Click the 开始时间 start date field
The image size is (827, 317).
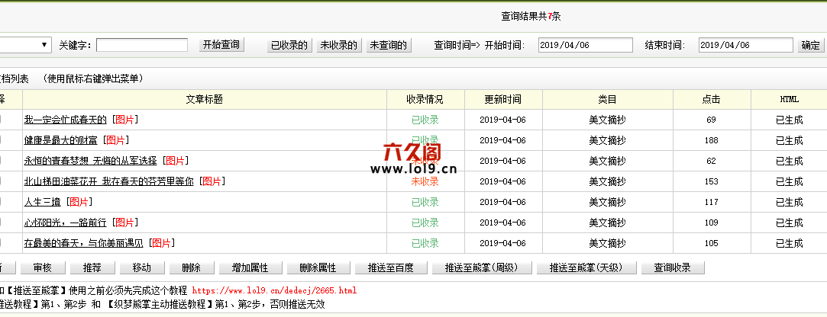(585, 45)
